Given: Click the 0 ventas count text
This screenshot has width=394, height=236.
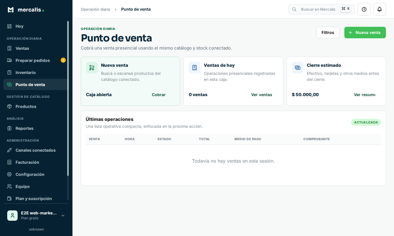Looking at the screenshot, I should point(198,95).
